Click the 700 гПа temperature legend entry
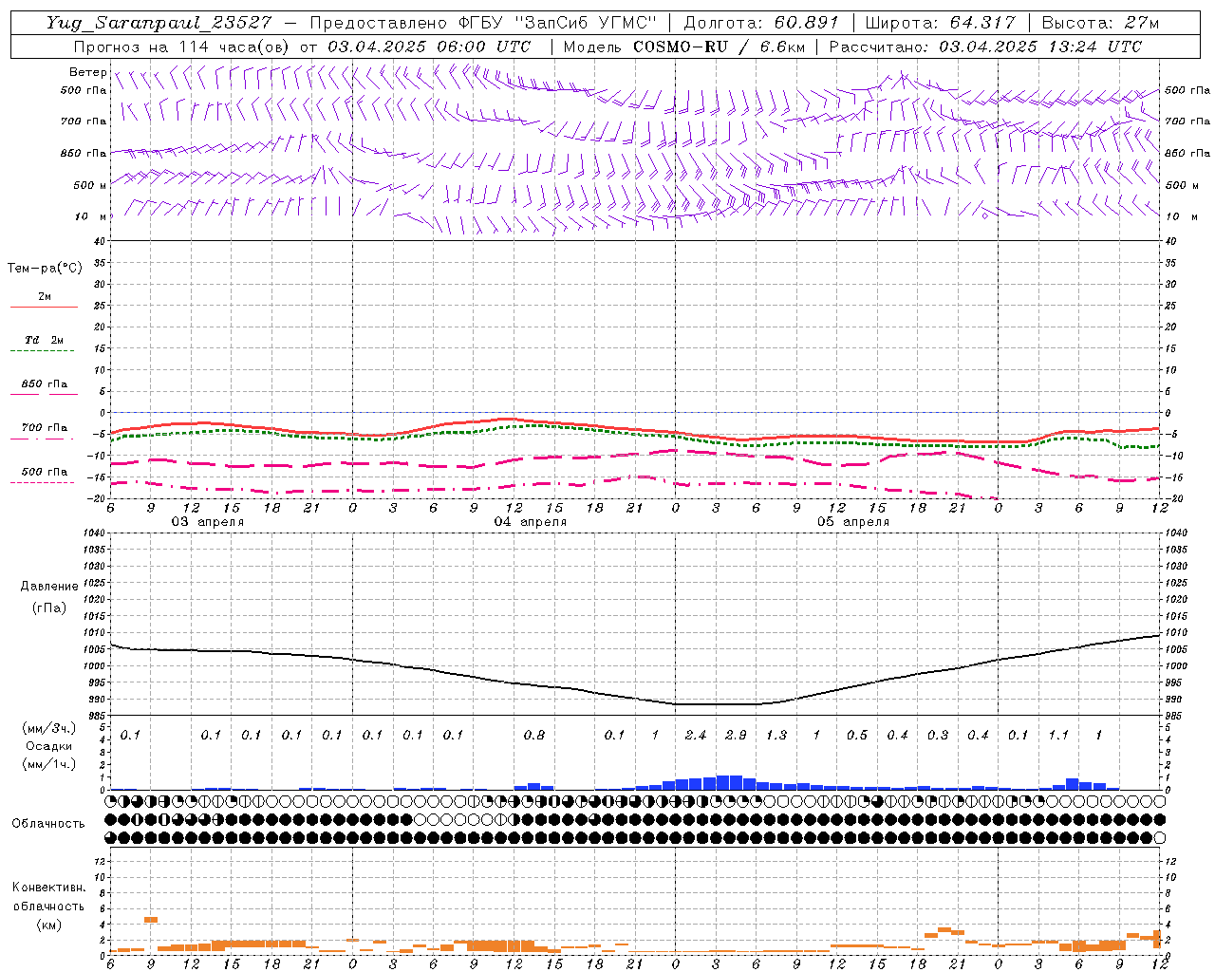The width and height of the screenshot is (1215, 972). [44, 427]
